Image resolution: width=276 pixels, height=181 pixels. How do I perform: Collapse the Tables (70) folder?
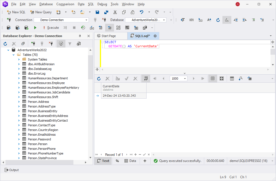coord(14,55)
